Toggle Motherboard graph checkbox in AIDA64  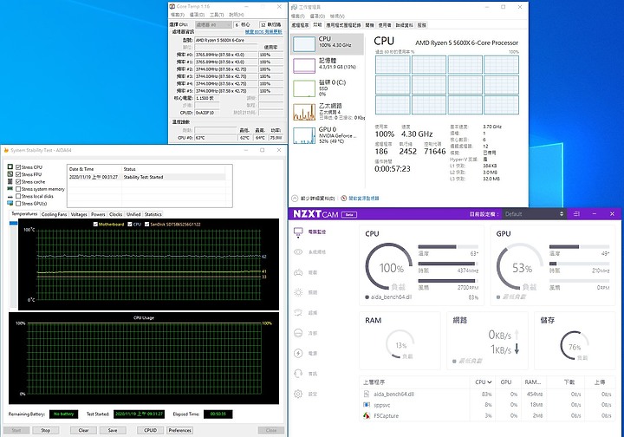[x=95, y=224]
